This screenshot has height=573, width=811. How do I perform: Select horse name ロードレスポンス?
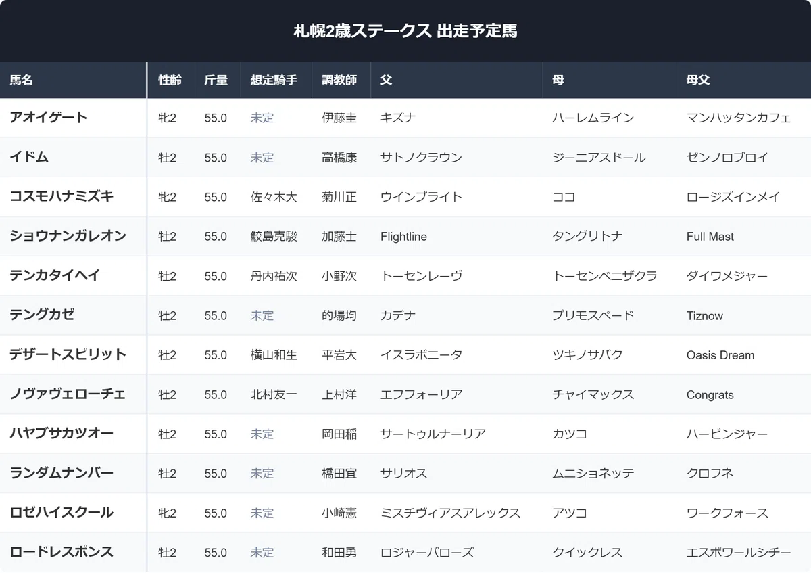coord(62,553)
